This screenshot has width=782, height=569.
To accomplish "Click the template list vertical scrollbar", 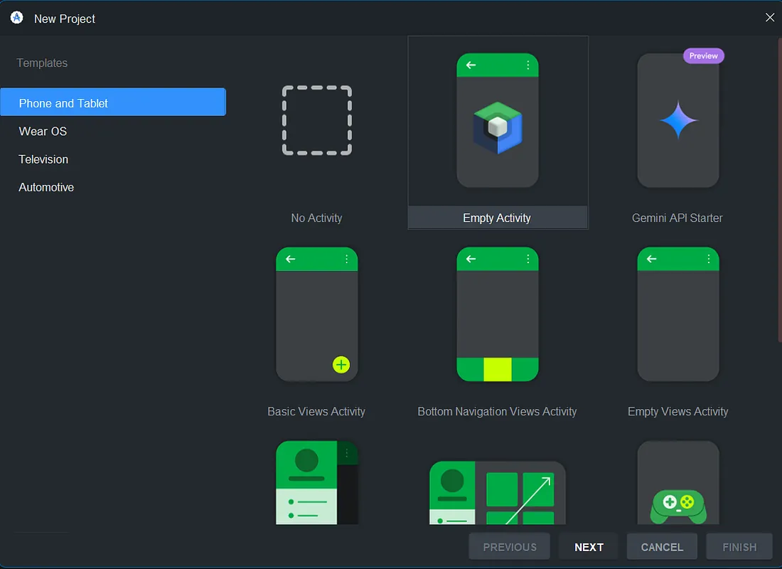I will coord(779,190).
